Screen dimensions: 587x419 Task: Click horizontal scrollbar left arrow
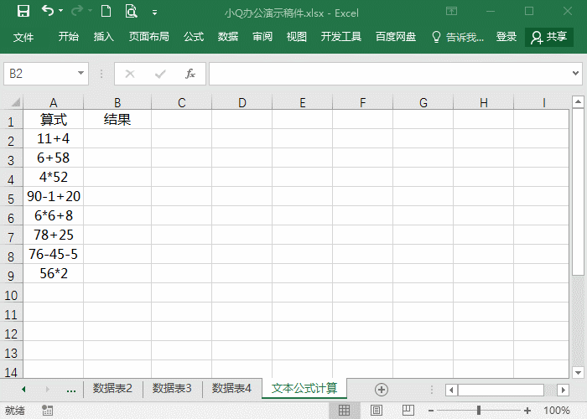pos(451,390)
